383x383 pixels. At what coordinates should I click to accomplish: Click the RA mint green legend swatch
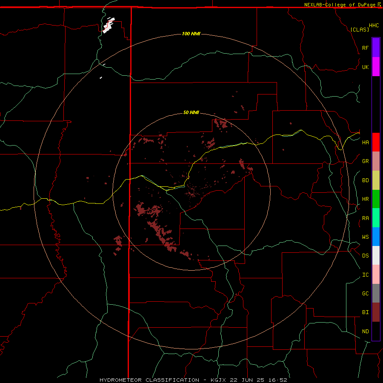click(x=376, y=218)
